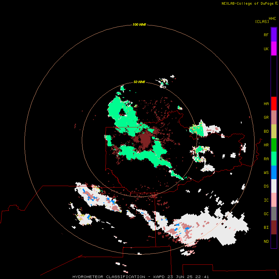Click the 50 NMI range ring label
279x279 pixels.
(139, 82)
